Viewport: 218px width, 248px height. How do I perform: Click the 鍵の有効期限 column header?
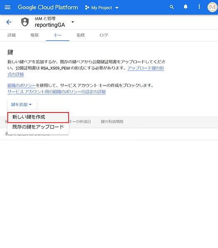tap(112, 122)
